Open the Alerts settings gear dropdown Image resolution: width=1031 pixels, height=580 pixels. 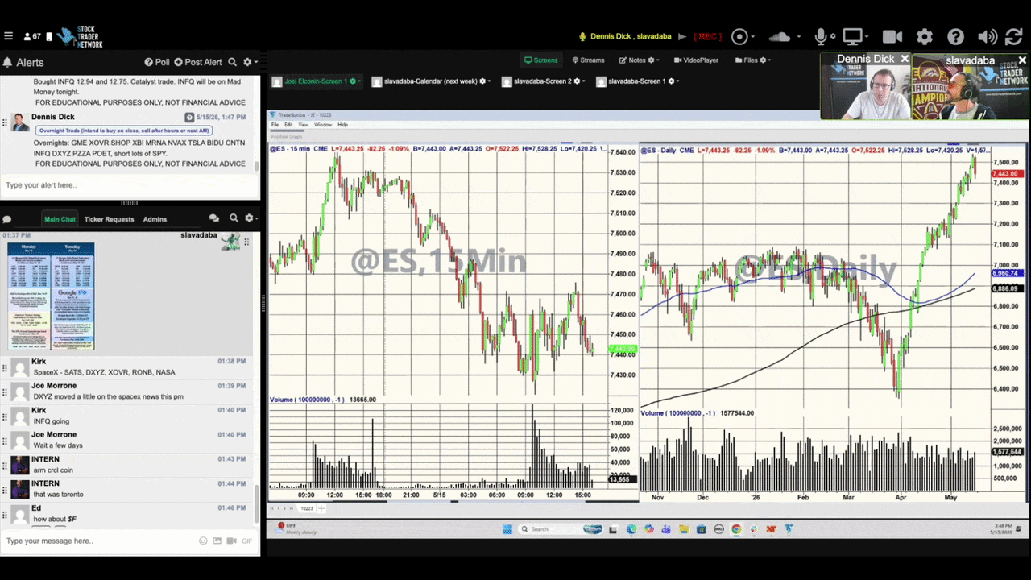250,62
